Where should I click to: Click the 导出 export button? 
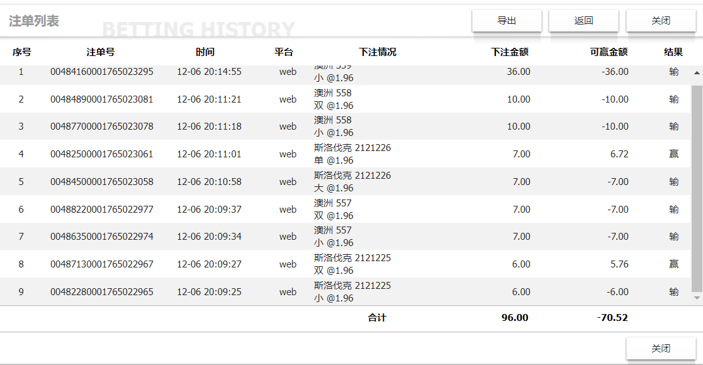(507, 21)
